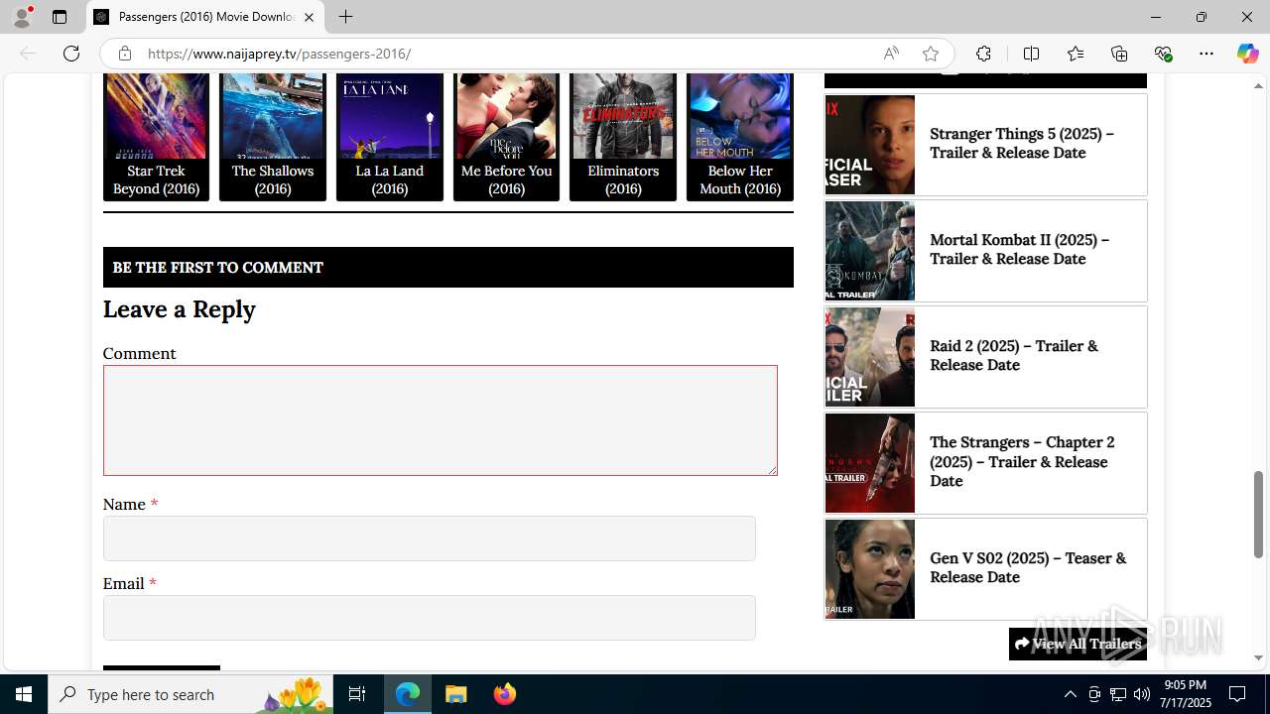Launch Copilot from the toolbar
1270x714 pixels.
coord(1247,54)
